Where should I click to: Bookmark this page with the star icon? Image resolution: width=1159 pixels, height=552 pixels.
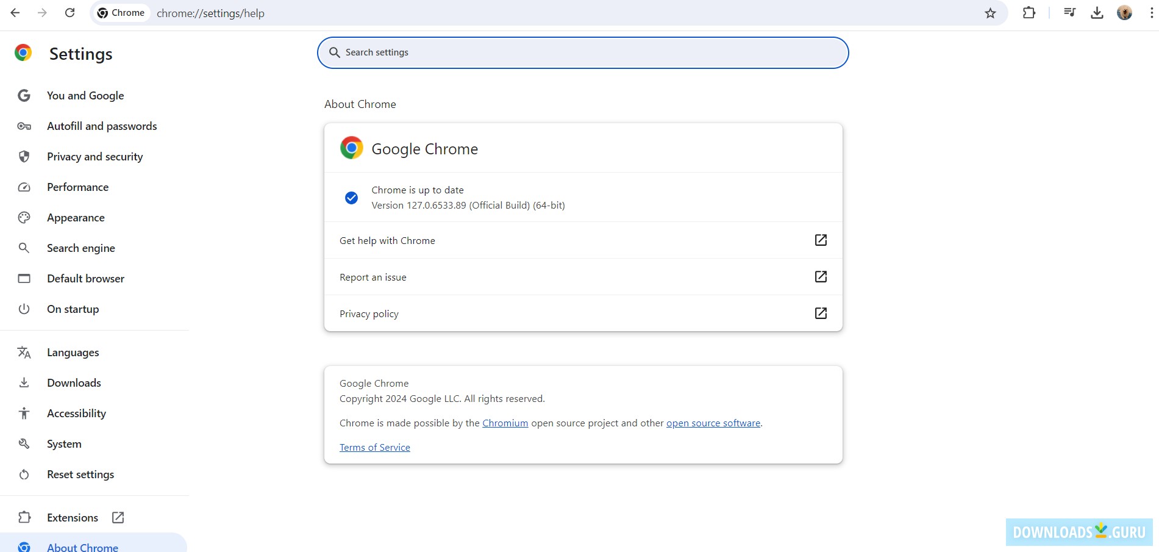point(990,13)
